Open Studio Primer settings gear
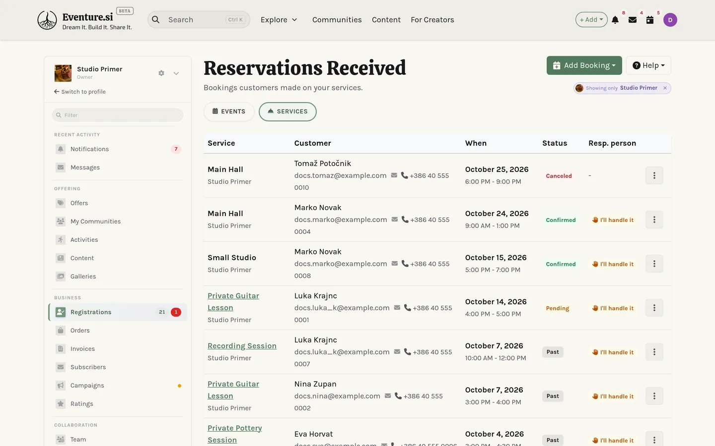The height and width of the screenshot is (446, 715). pyautogui.click(x=161, y=73)
